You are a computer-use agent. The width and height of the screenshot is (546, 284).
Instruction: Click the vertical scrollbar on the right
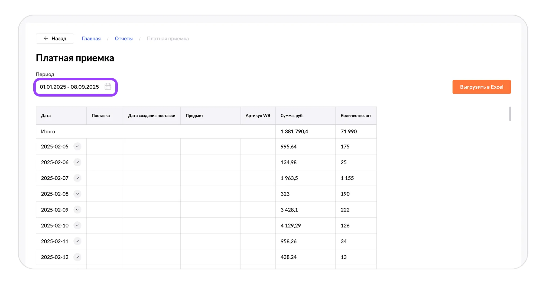click(x=510, y=114)
